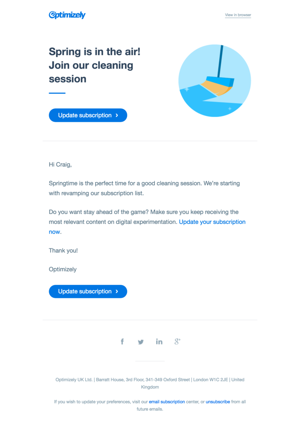Open the email subscription center link
Viewport: 300px width, 422px height.
pyautogui.click(x=167, y=401)
